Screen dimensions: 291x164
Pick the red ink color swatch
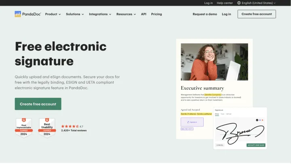click(x=262, y=120)
